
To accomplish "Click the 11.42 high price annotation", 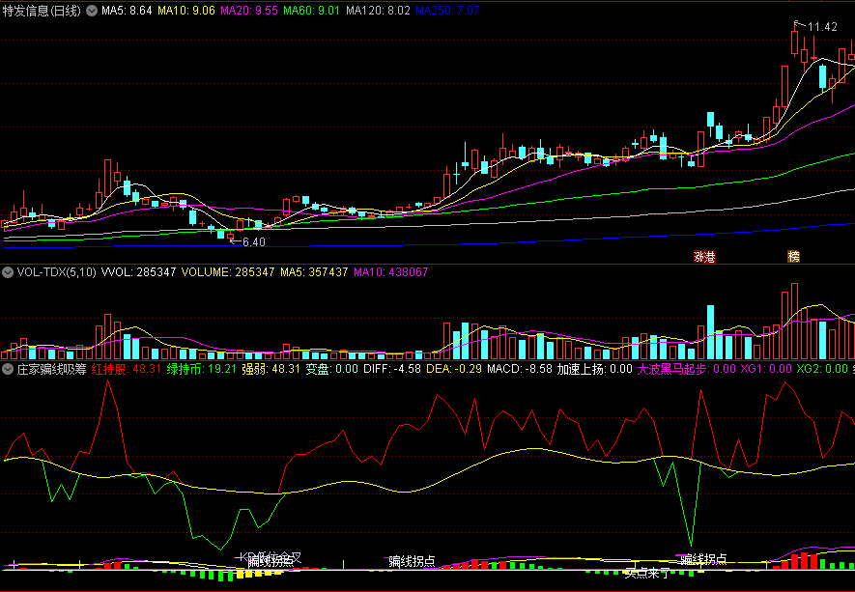I will pos(822,27).
